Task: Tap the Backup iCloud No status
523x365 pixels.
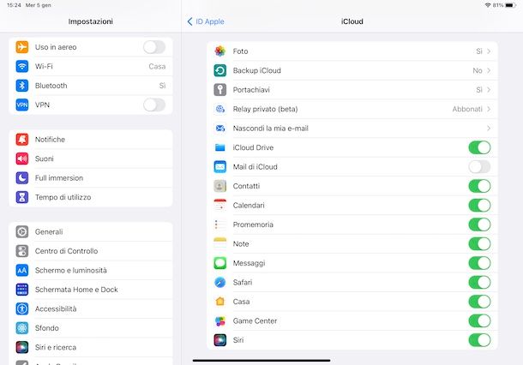Action: pos(478,70)
